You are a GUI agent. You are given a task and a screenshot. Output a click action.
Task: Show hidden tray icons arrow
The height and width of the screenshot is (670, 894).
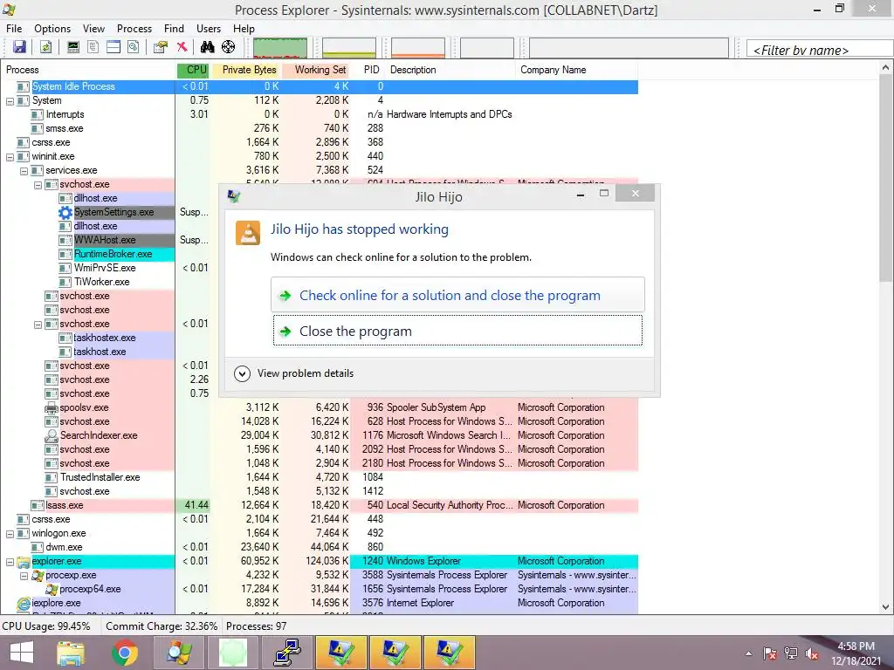tap(748, 653)
